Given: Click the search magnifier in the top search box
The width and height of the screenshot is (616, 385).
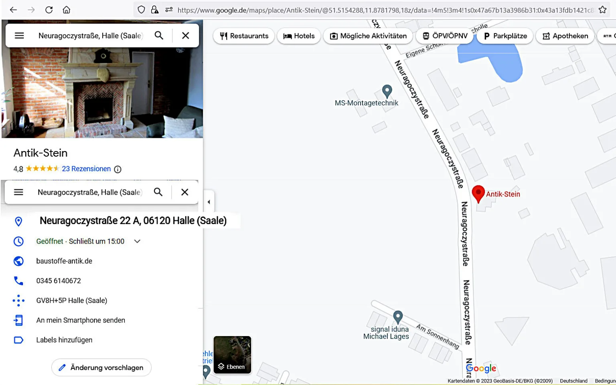Looking at the screenshot, I should pos(159,36).
